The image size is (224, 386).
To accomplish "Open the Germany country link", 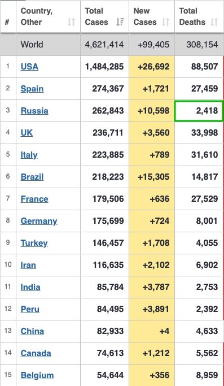I will coord(39,221).
